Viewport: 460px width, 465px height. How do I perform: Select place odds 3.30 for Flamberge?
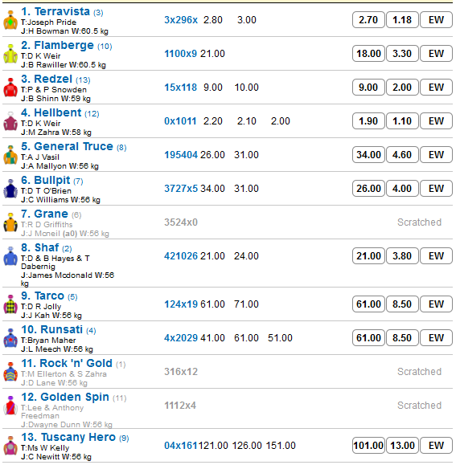(x=402, y=54)
